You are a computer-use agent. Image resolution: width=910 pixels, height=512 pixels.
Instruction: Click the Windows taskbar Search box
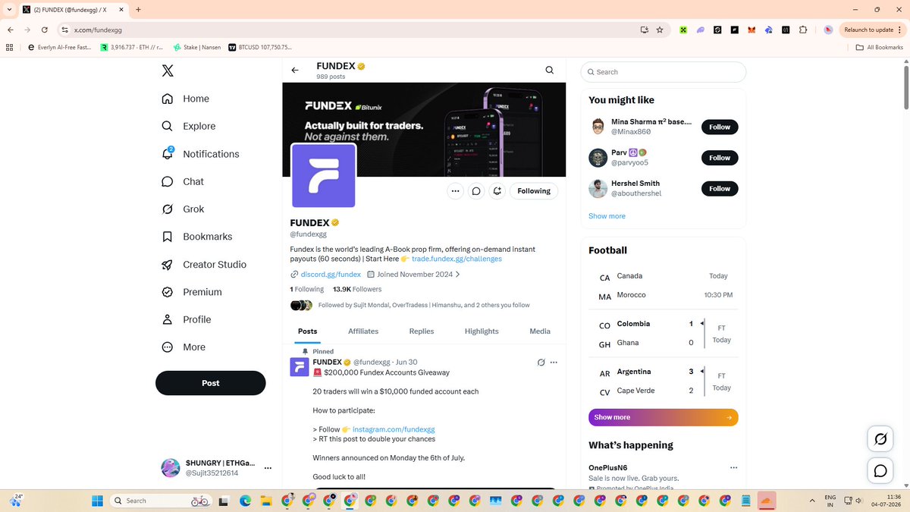[162, 501]
